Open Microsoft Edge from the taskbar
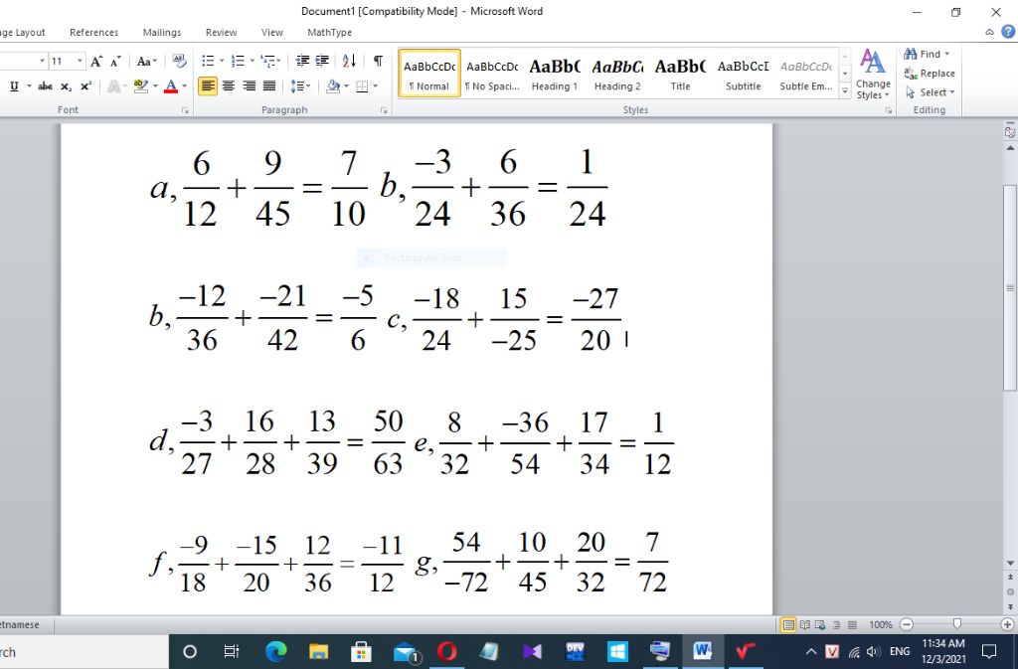Image resolution: width=1018 pixels, height=669 pixels. coord(276,651)
